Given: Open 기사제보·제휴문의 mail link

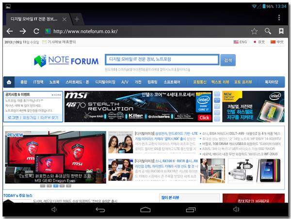Looking at the screenshot, I should tap(59, 42).
